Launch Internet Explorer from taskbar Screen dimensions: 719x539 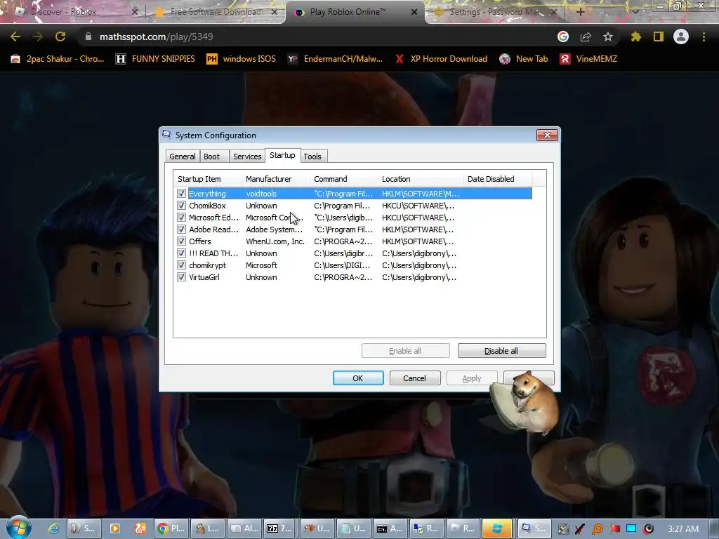53,528
